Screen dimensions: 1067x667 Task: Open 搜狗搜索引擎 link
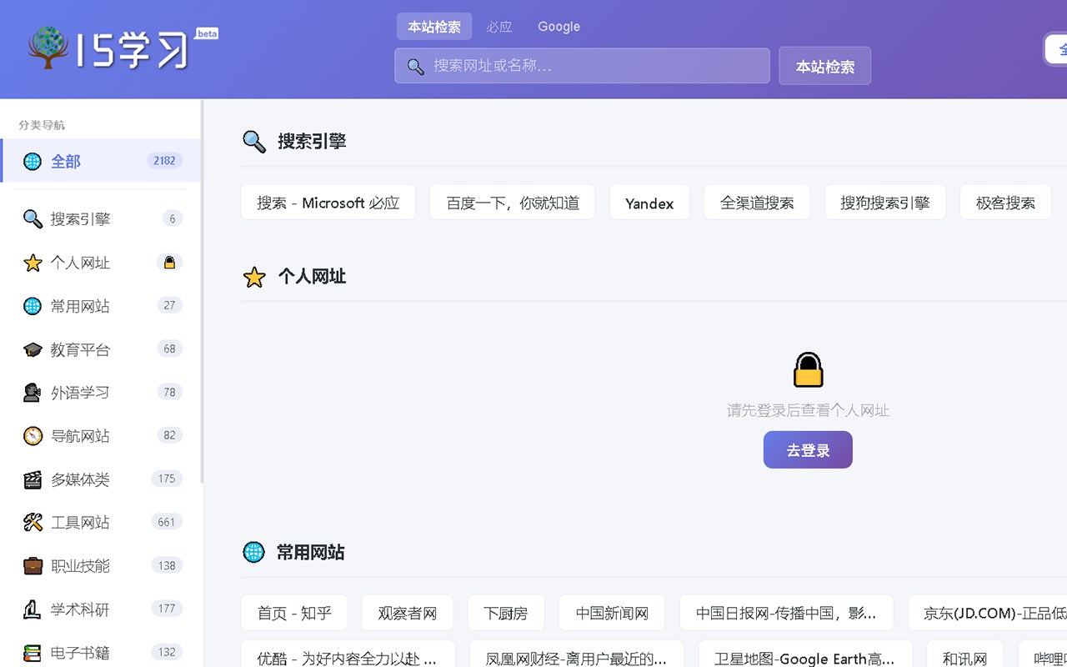885,203
